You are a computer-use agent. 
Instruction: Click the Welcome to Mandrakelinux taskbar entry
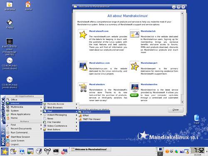pos(91,149)
